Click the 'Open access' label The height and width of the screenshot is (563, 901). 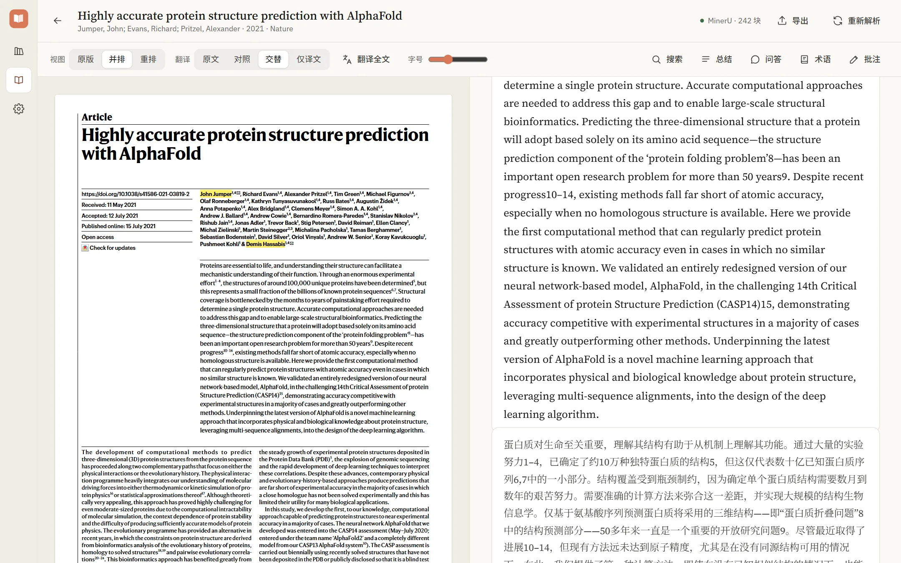tap(98, 237)
